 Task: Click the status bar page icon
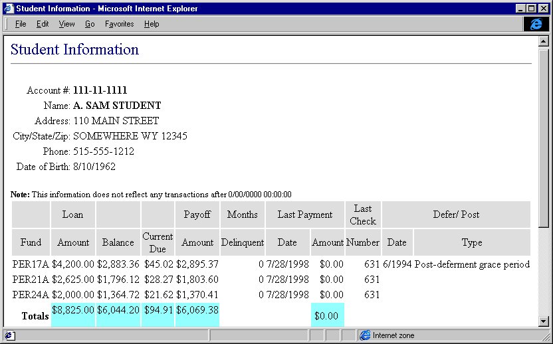coord(9,335)
